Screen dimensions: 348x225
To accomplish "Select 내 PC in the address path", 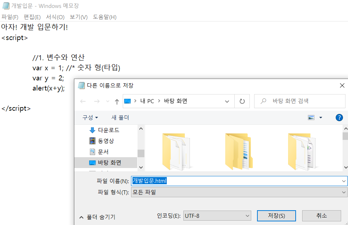I will (x=147, y=101).
